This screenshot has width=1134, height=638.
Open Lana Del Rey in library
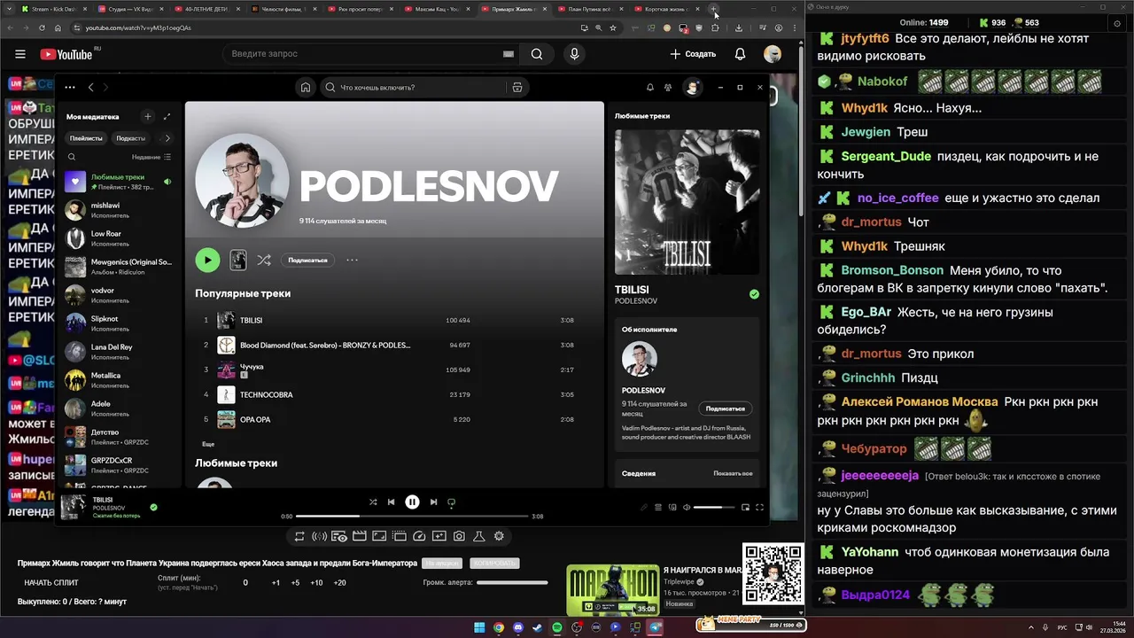click(120, 352)
